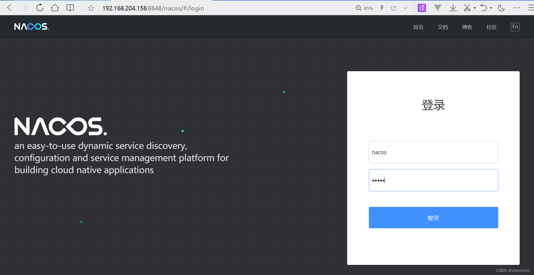Open the 首页 navigation item

point(418,27)
